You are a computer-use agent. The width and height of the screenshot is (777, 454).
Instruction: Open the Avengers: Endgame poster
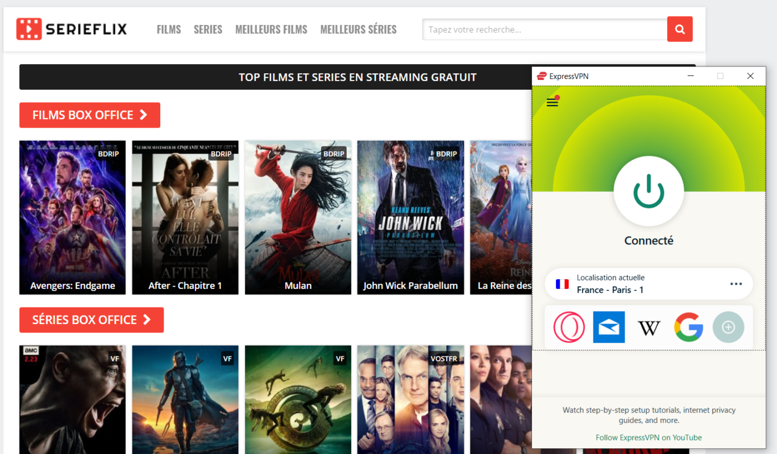point(73,217)
